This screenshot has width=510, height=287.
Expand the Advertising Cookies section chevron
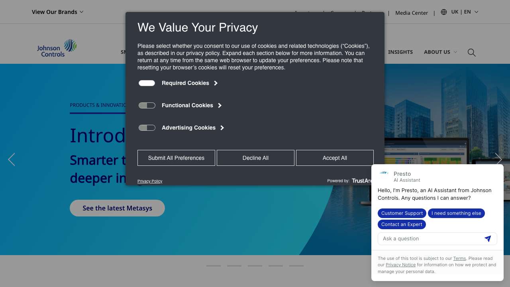[222, 128]
